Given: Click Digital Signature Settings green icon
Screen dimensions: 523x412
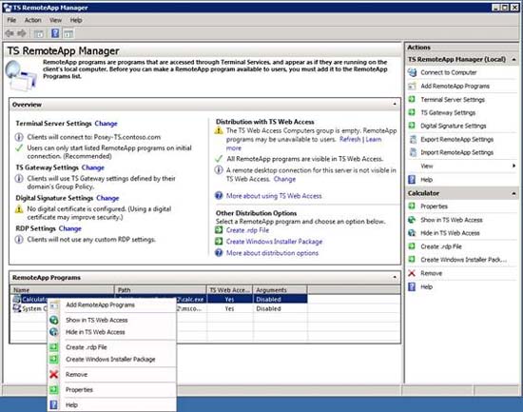Looking at the screenshot, I should [x=413, y=126].
